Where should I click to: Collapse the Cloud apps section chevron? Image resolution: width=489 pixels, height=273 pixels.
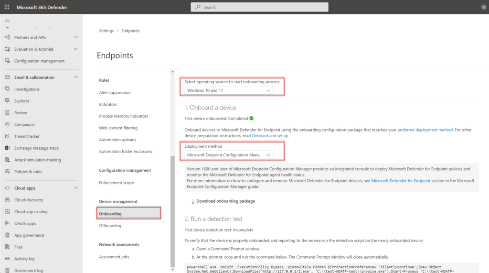point(75,188)
